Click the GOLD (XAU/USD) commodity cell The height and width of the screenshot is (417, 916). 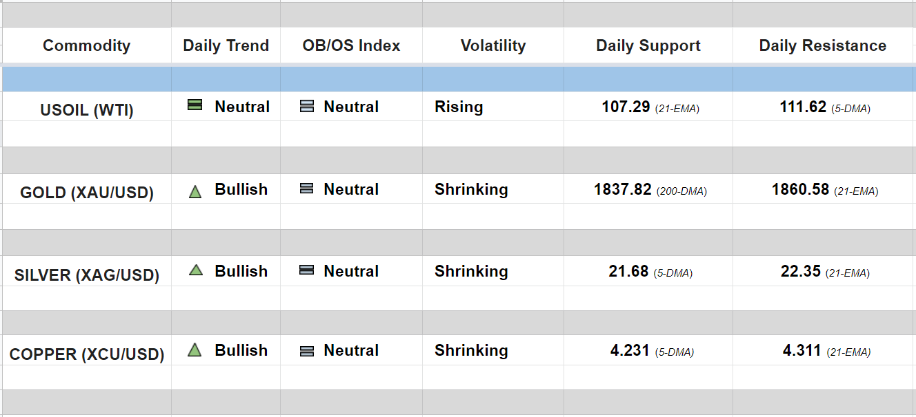86,193
